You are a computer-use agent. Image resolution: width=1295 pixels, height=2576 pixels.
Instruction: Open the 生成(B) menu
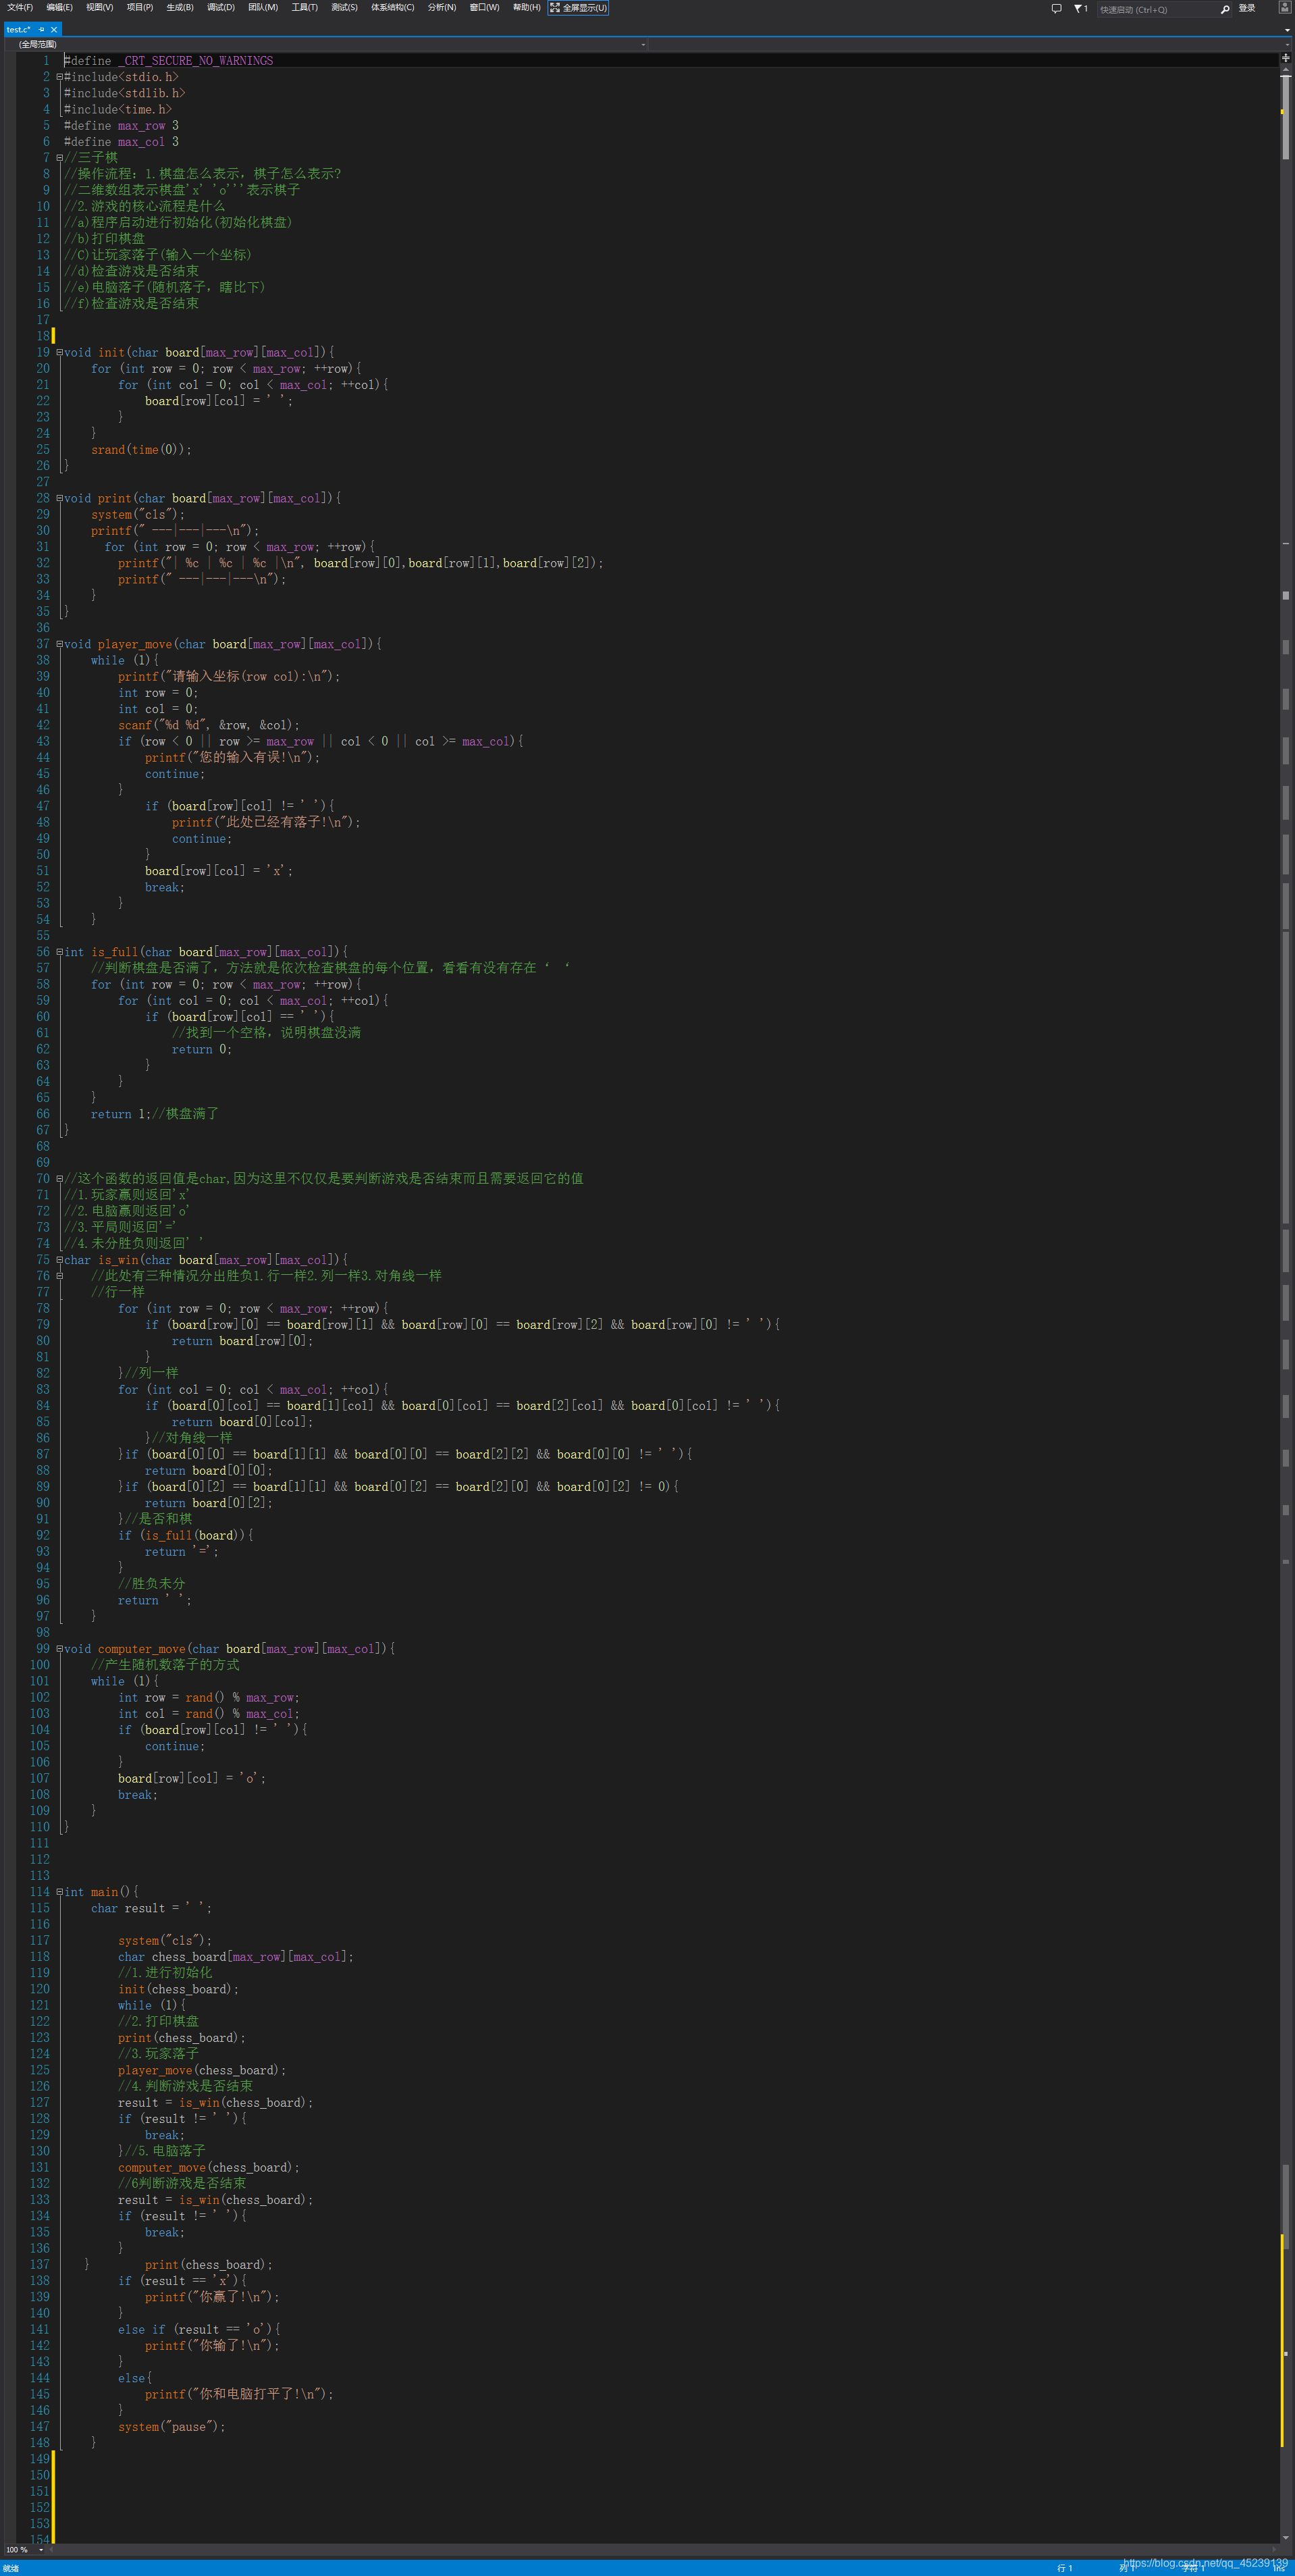pyautogui.click(x=180, y=8)
